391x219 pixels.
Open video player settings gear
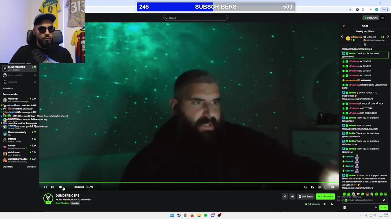click(333, 187)
